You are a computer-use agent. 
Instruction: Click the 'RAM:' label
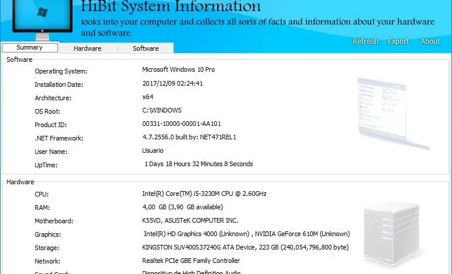coord(42,208)
